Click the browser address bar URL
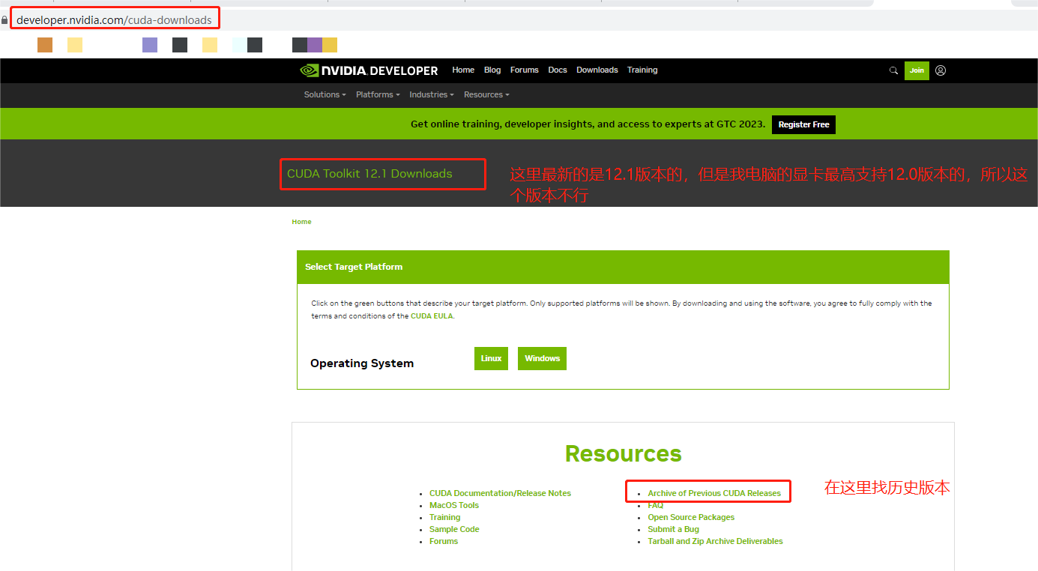Viewport: 1038px width, 571px height. pyautogui.click(x=114, y=20)
